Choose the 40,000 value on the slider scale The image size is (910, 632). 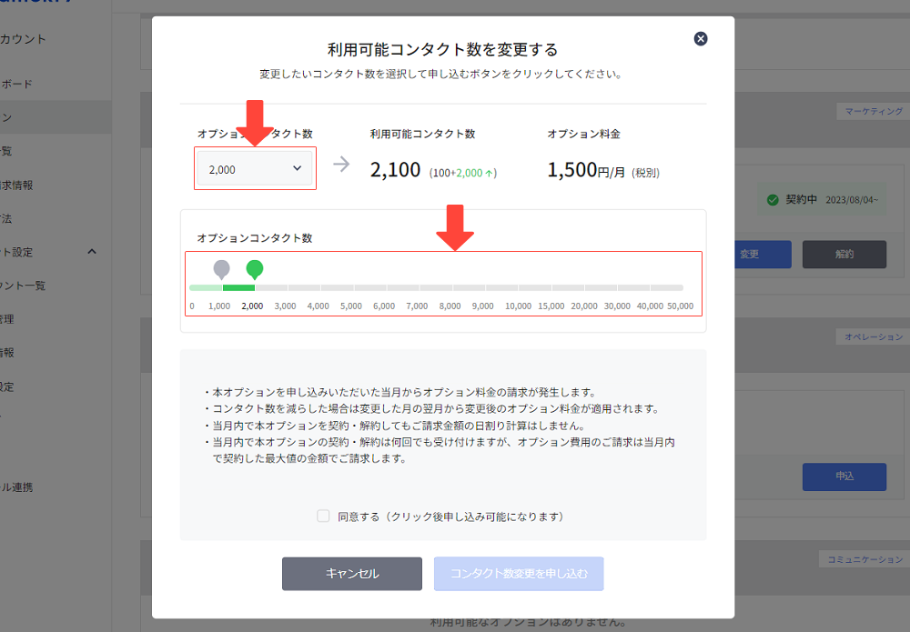[x=650, y=306]
